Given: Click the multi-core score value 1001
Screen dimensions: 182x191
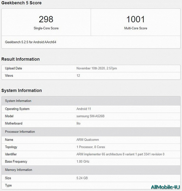Looking at the screenshot, I should [x=136, y=19].
